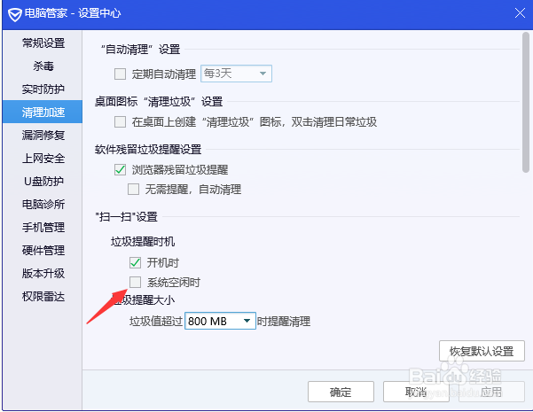Click the 时提醒清理 label
Image resolution: width=533 pixels, height=412 pixels.
(284, 322)
